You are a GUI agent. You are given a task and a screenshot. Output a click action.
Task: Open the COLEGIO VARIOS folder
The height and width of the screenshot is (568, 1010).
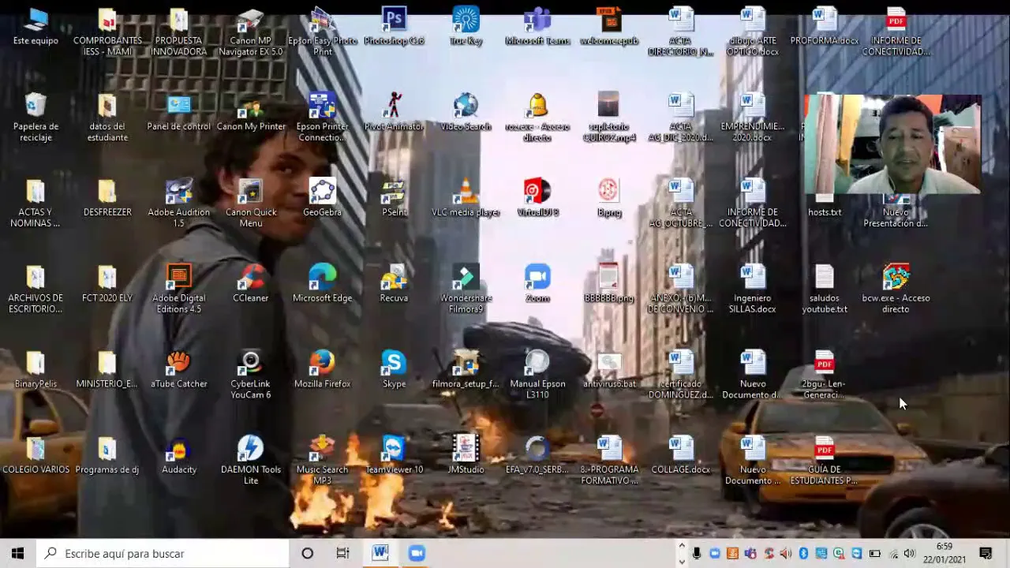pyautogui.click(x=36, y=456)
